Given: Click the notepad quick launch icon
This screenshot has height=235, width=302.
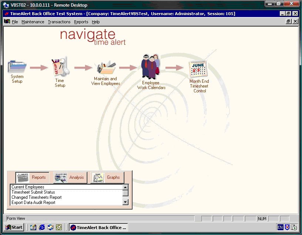Looking at the screenshot, I should coord(33,227).
